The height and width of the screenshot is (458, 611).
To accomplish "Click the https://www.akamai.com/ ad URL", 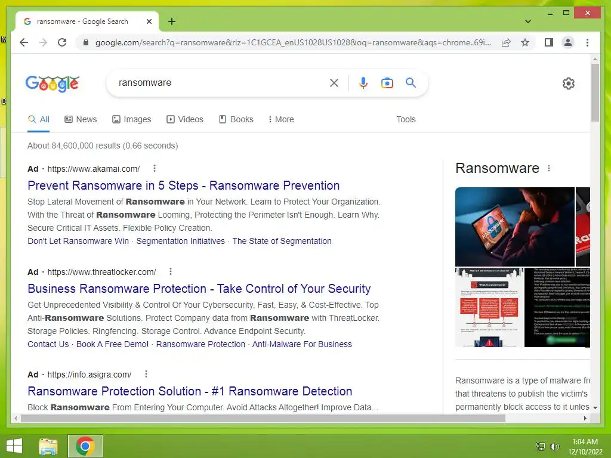I will coord(94,169).
